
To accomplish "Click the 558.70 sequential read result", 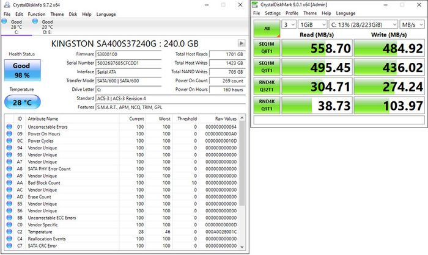I will pos(317,48).
